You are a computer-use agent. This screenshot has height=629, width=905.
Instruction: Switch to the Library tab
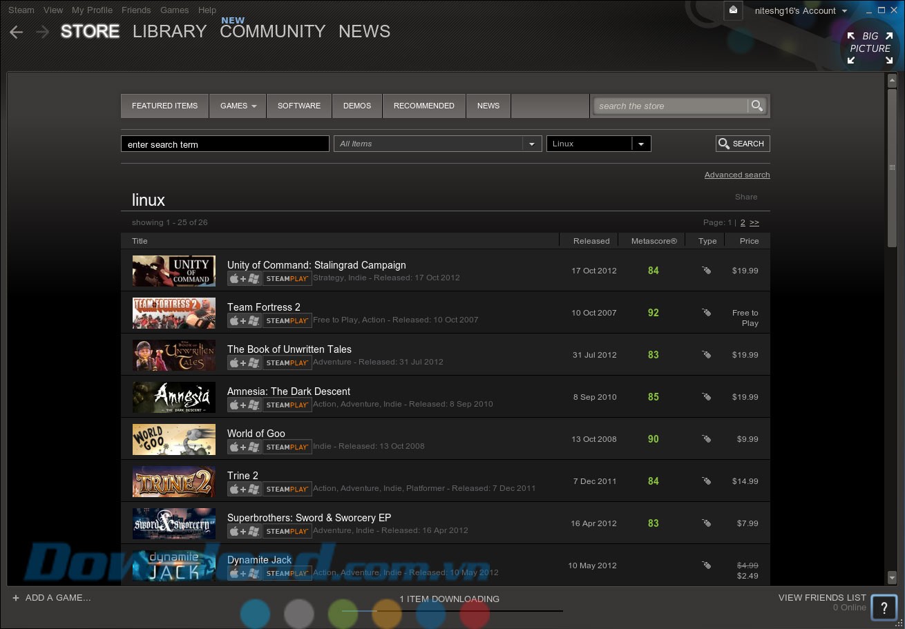169,32
